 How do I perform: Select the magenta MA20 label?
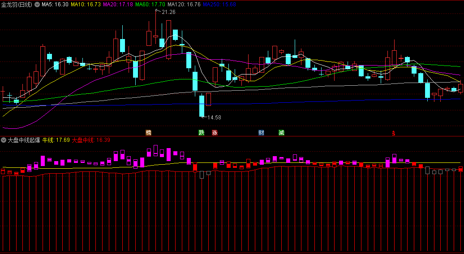tap(118, 4)
